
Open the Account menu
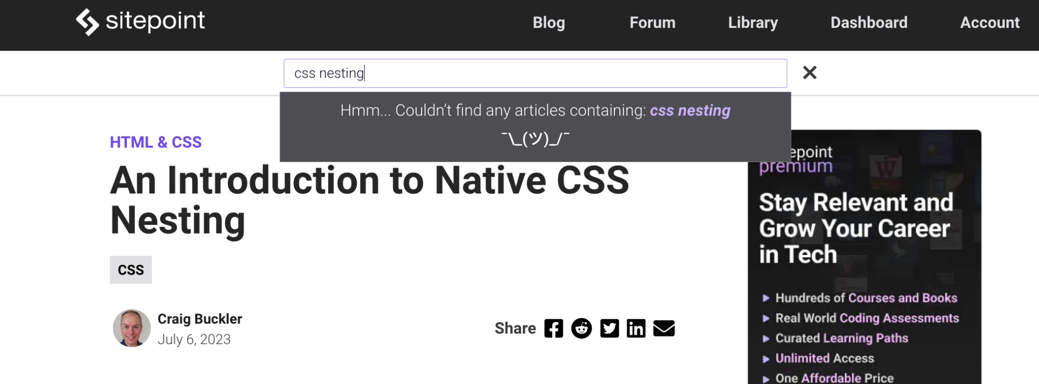[x=989, y=23]
